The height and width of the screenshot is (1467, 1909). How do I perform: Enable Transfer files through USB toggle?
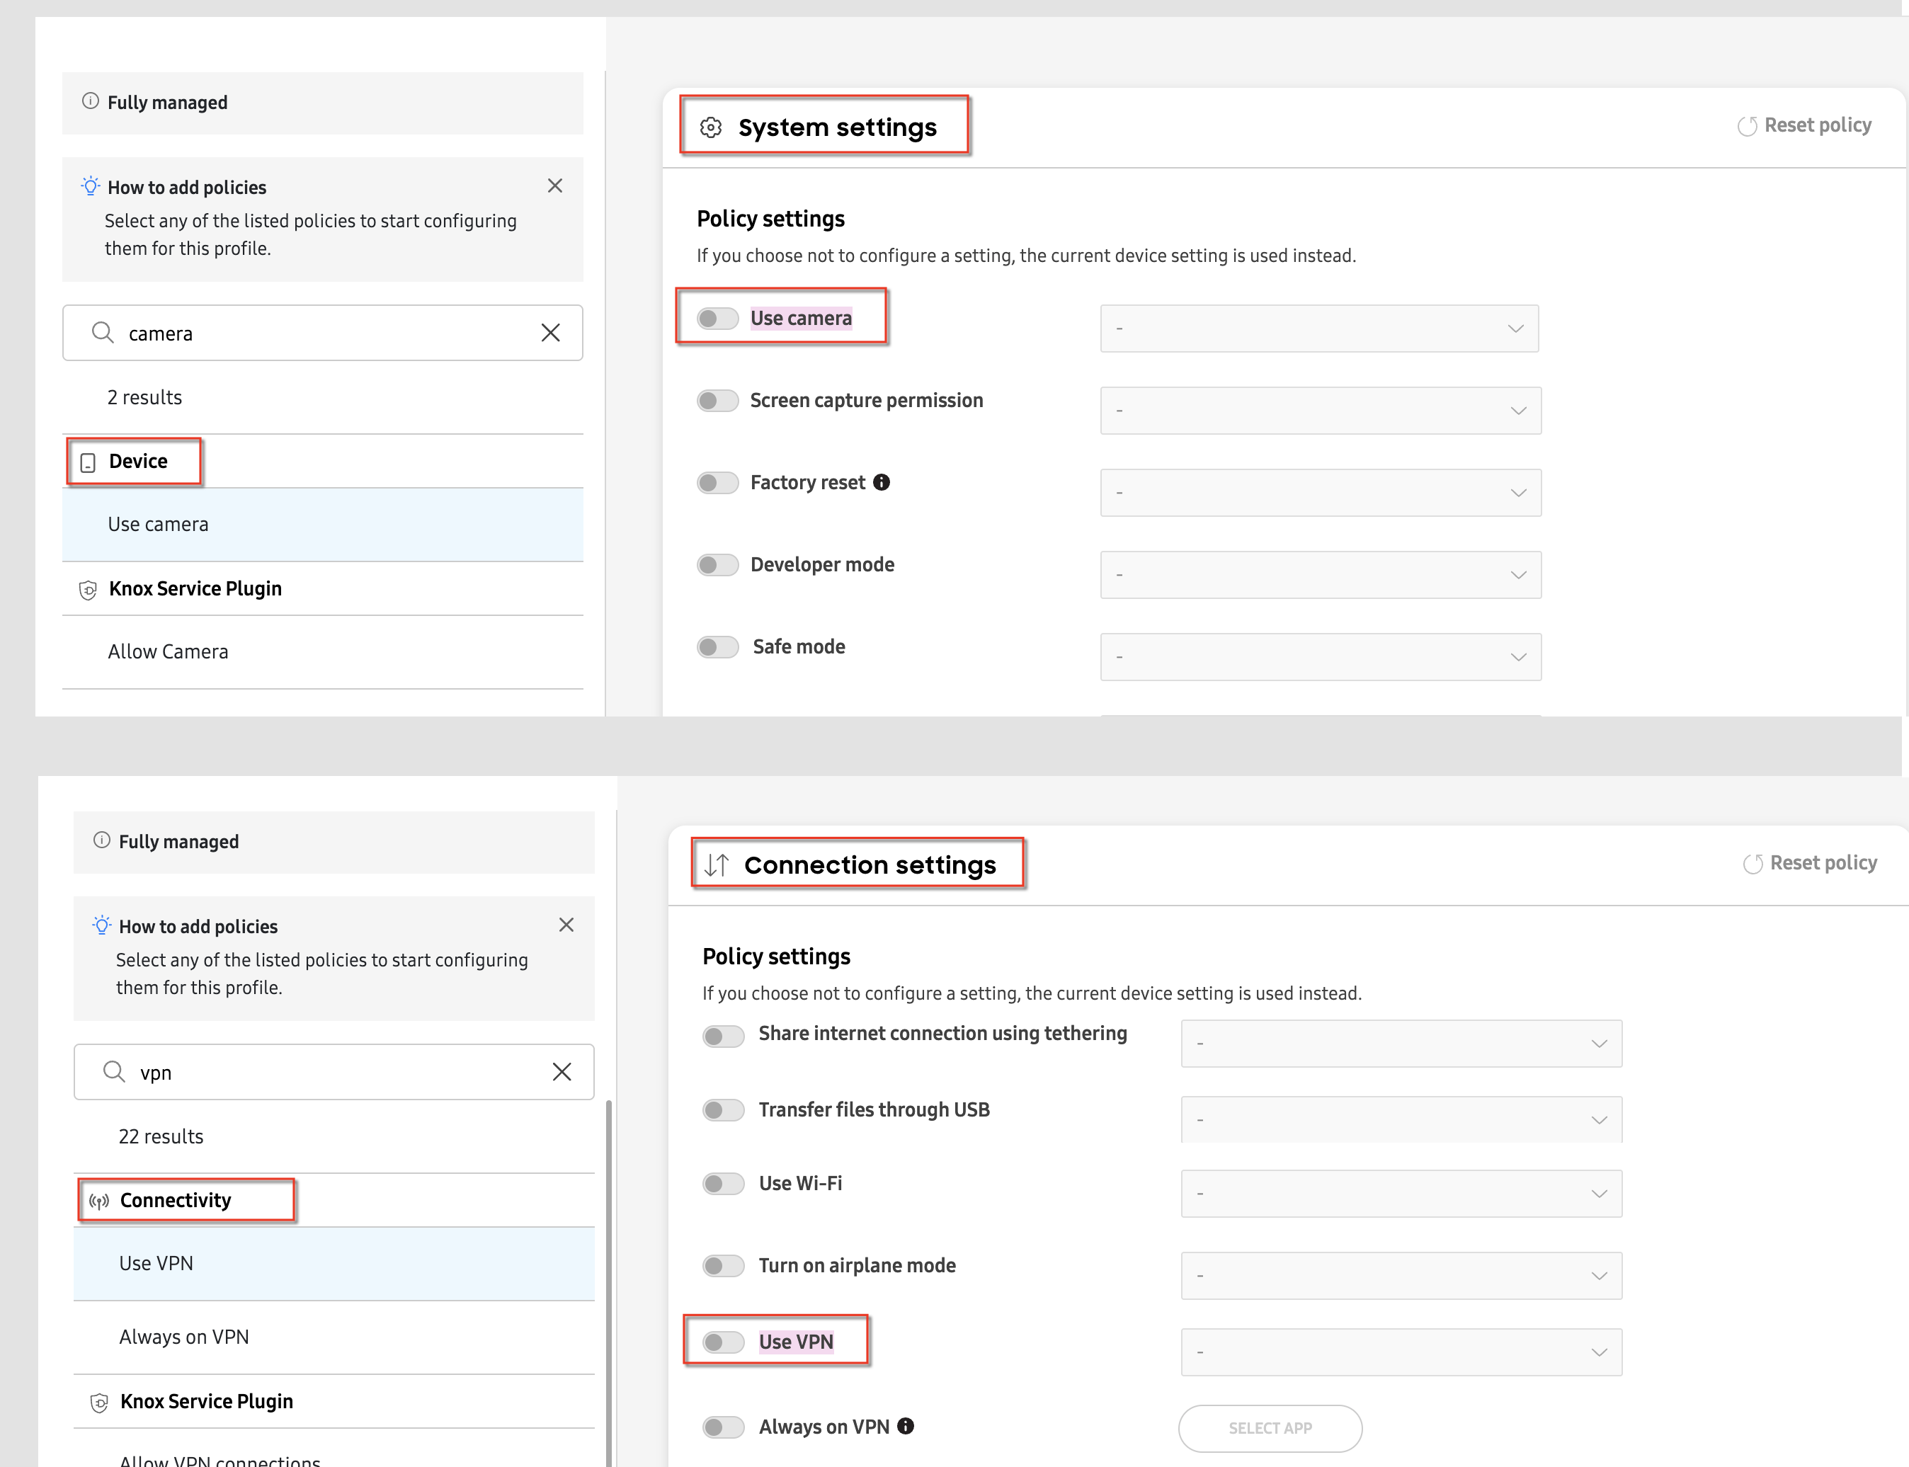click(723, 1111)
